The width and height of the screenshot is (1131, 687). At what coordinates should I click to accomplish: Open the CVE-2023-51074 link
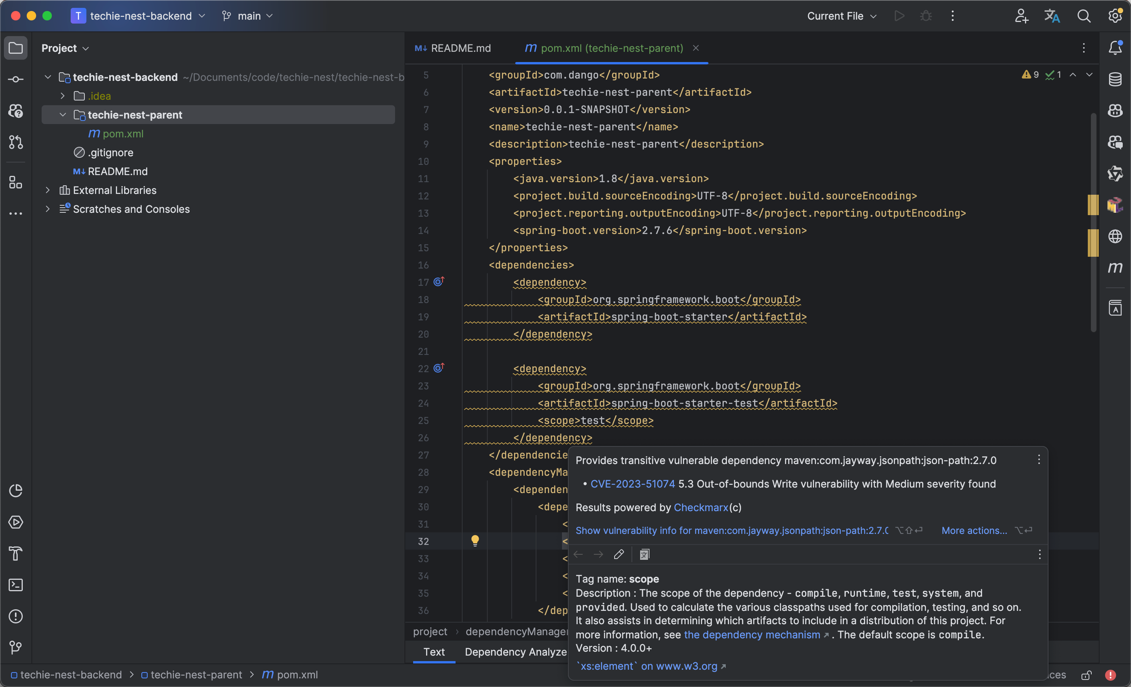(632, 484)
